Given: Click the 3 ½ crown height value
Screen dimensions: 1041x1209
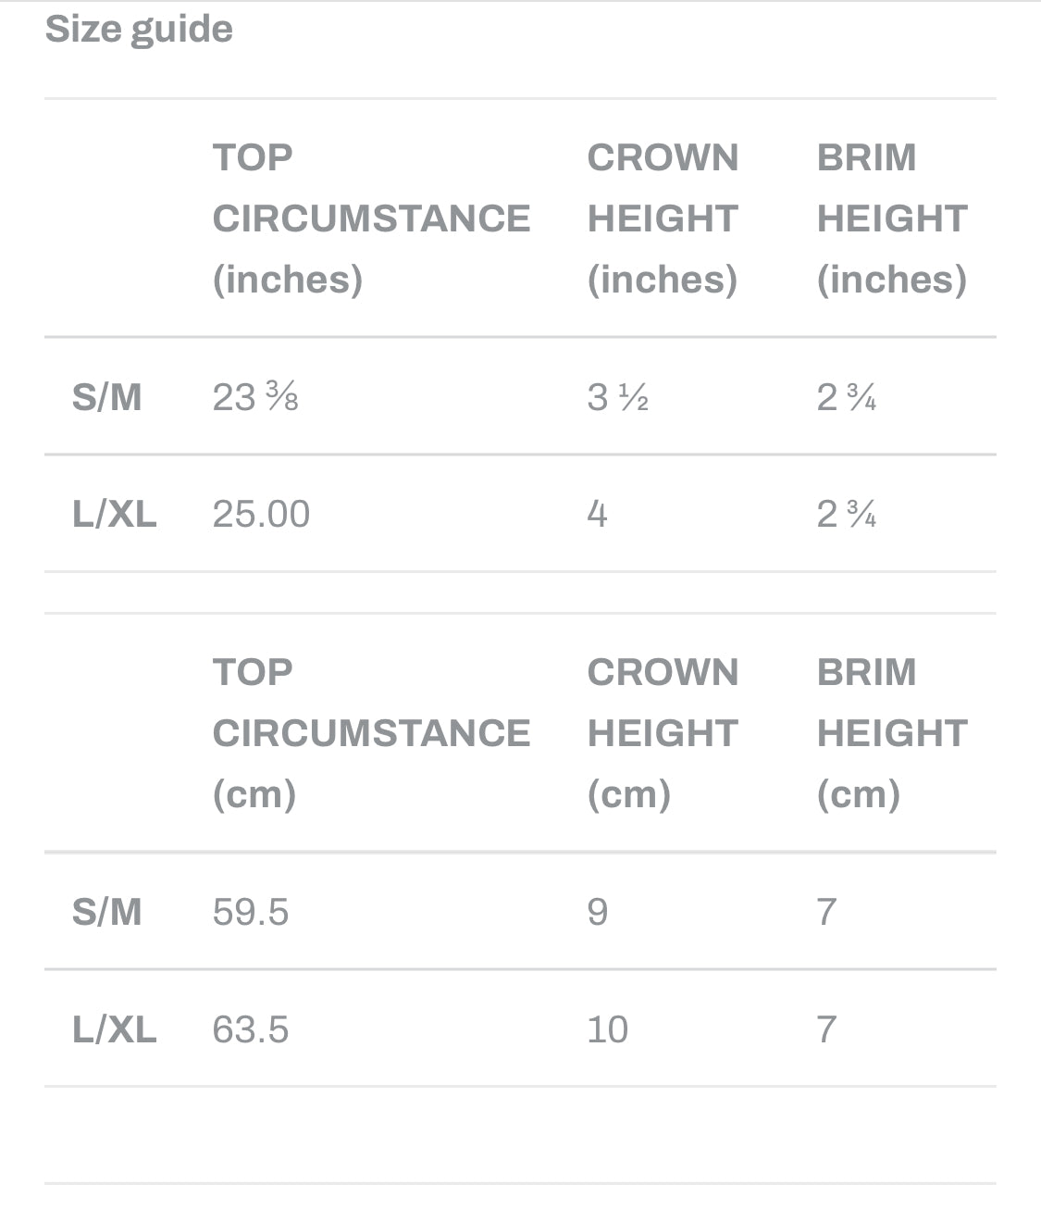Looking at the screenshot, I should (617, 397).
